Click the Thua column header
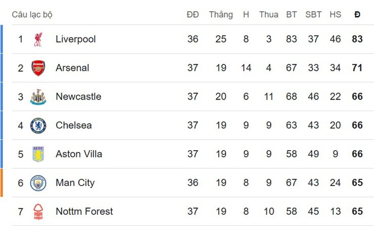Viewport: 374px width, 226px height. (x=269, y=15)
